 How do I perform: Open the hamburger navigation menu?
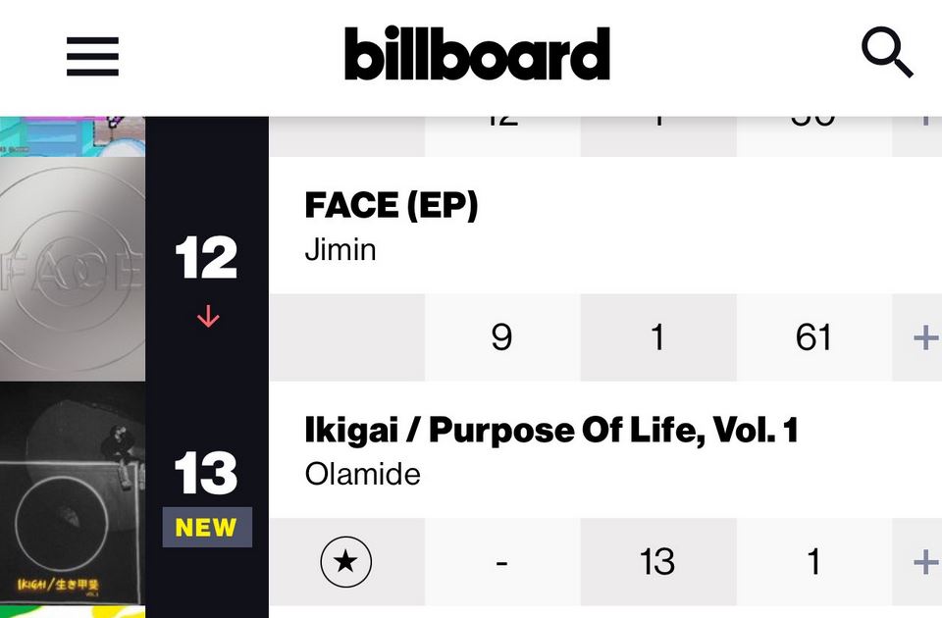tap(92, 56)
